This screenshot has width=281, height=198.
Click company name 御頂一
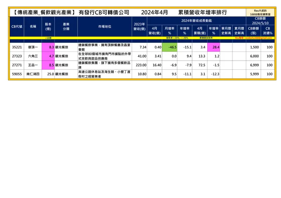click(33, 47)
